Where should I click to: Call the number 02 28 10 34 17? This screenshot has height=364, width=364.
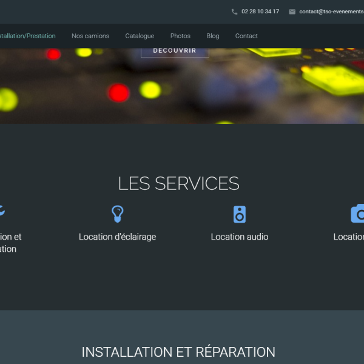pos(260,12)
